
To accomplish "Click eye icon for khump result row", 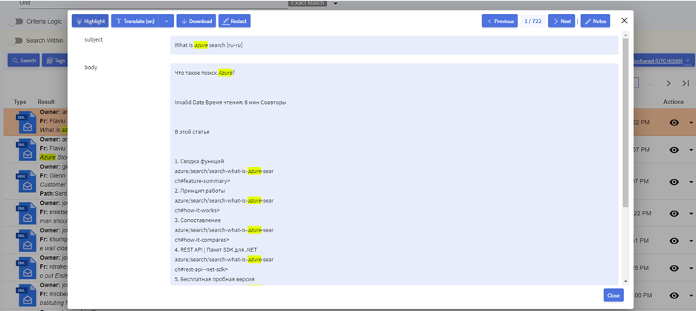I will (x=674, y=240).
